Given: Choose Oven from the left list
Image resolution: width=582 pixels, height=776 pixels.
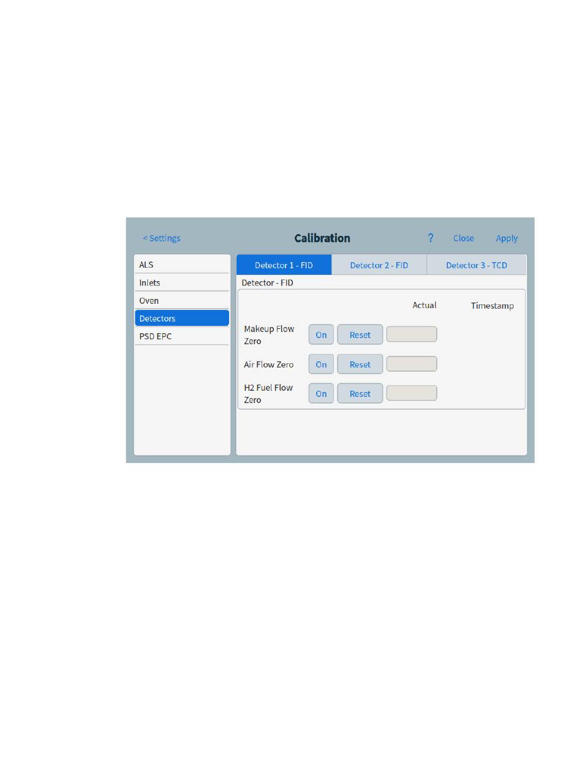Looking at the screenshot, I should 182,301.
